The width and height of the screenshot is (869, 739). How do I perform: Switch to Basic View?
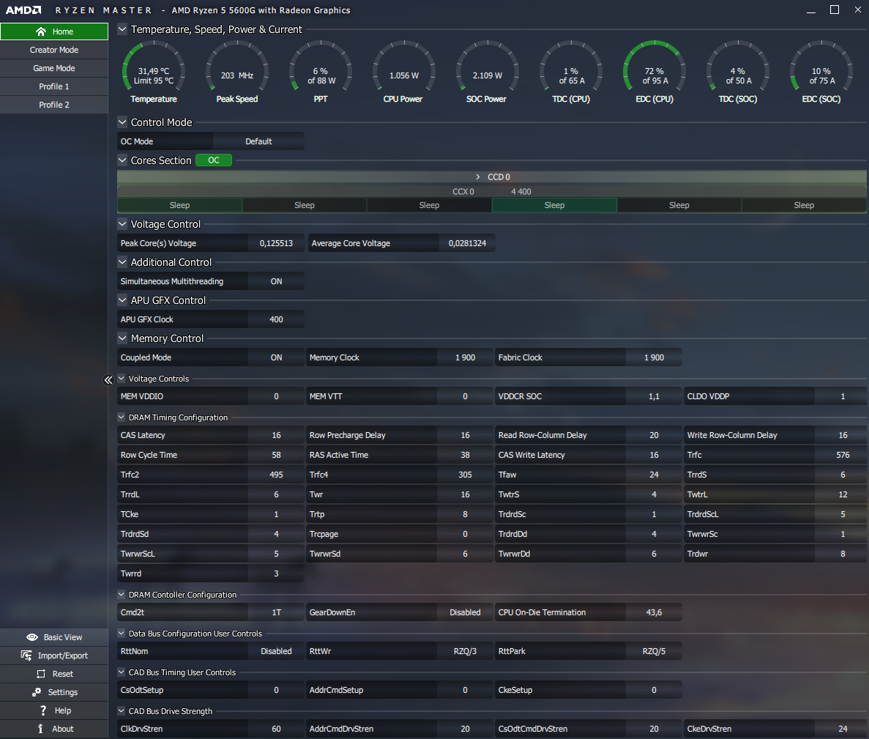click(x=54, y=637)
